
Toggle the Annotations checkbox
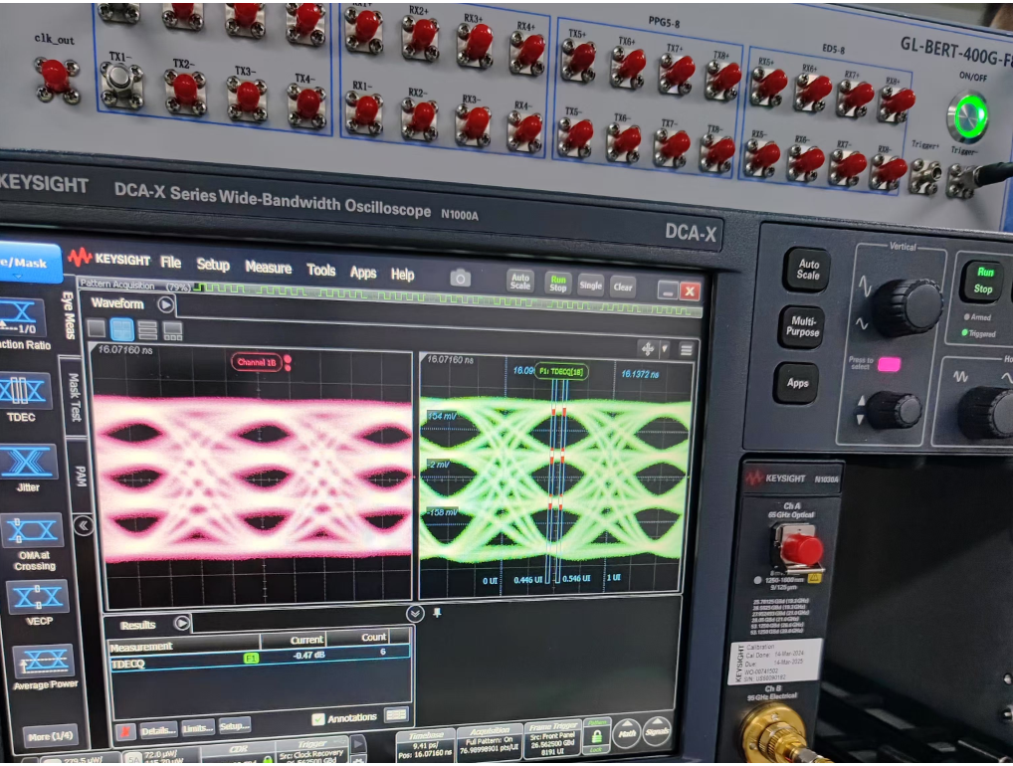(318, 717)
